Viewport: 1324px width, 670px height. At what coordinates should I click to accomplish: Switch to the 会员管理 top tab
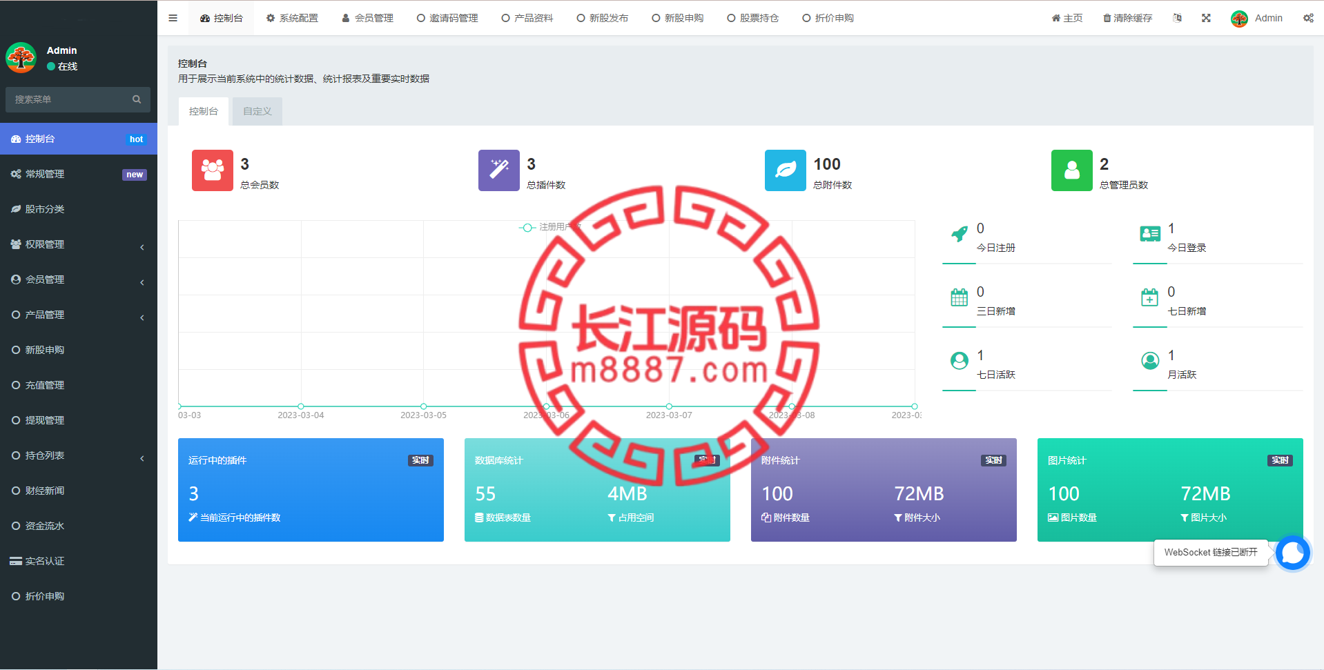click(x=367, y=18)
